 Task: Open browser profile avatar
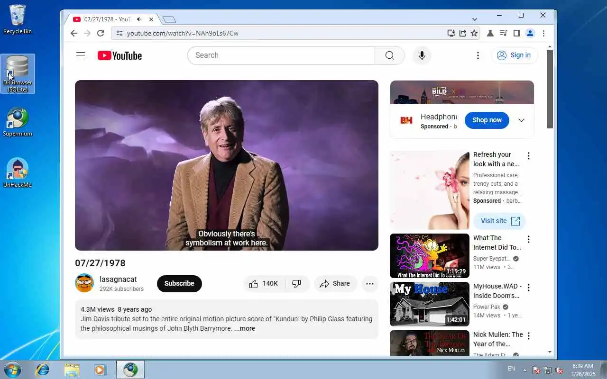tap(530, 33)
